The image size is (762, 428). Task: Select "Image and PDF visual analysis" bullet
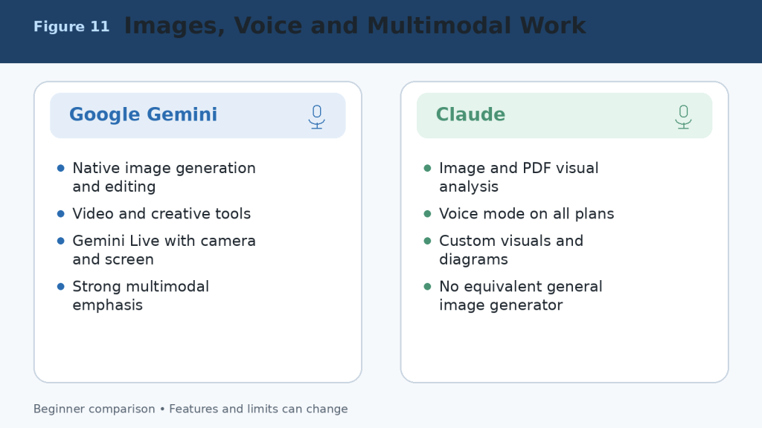tap(511, 177)
